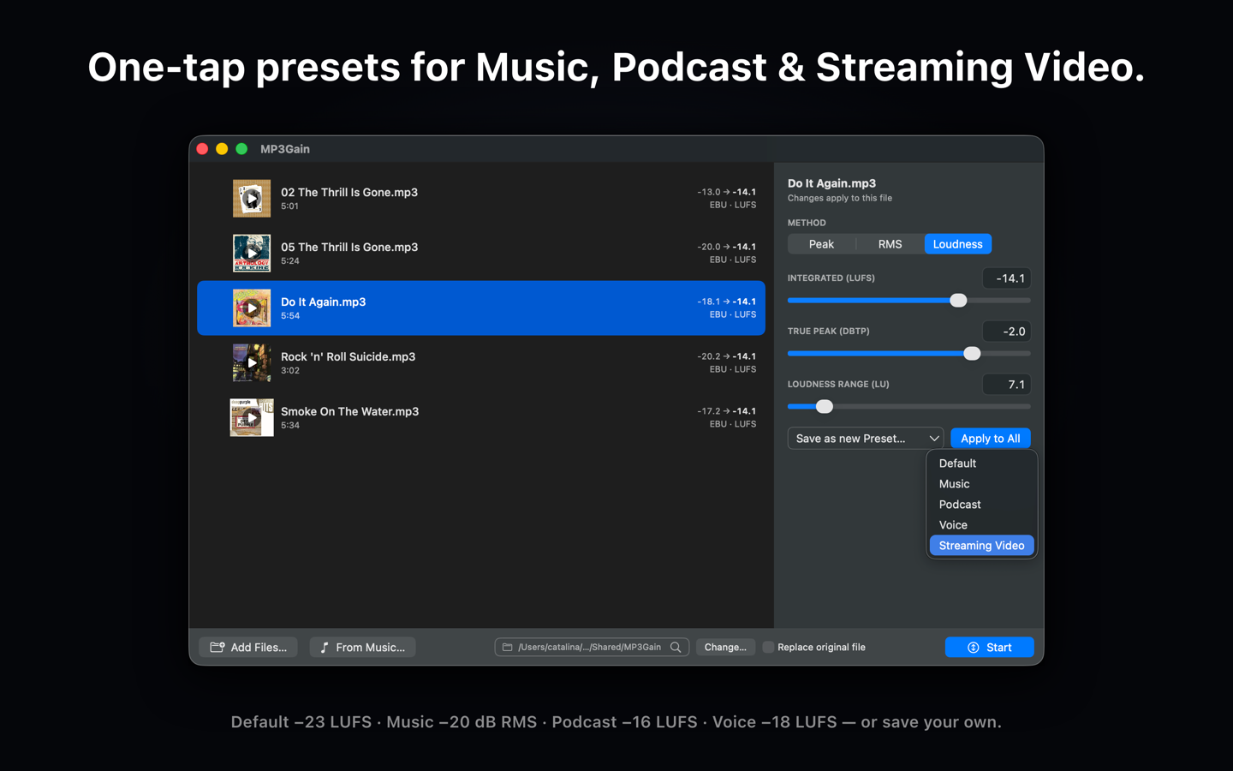Play Smoke On The Water.mp3 preview
The height and width of the screenshot is (771, 1233).
click(x=251, y=418)
